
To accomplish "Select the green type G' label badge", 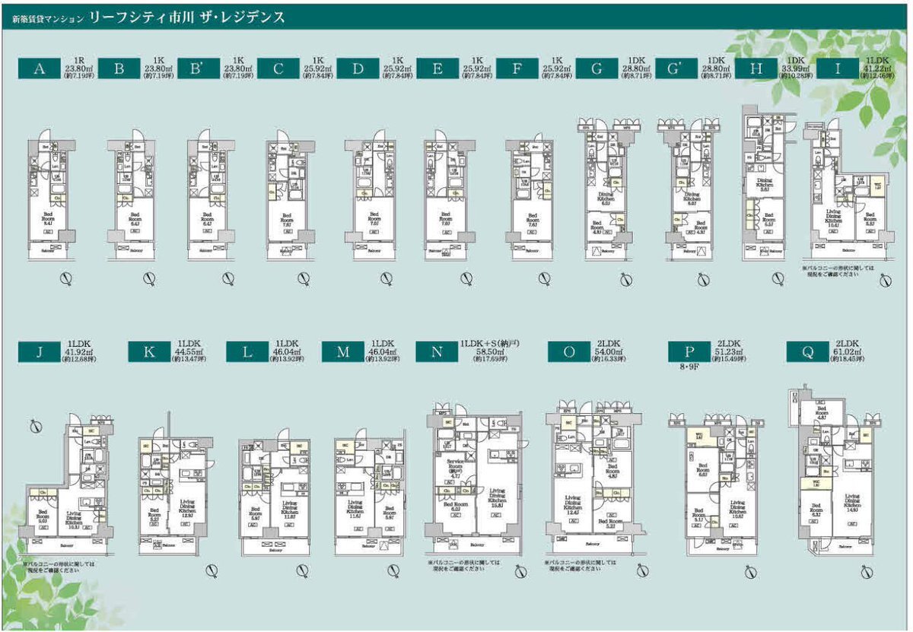I will click(678, 69).
